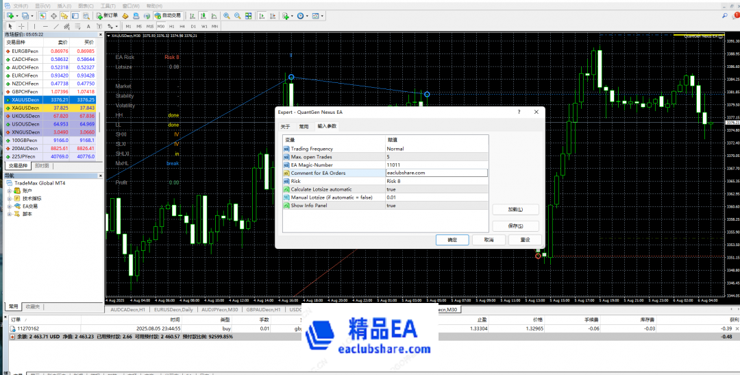The height and width of the screenshot is (375, 740).
Task: Select the candlestick chart icon
Action: coord(203,16)
